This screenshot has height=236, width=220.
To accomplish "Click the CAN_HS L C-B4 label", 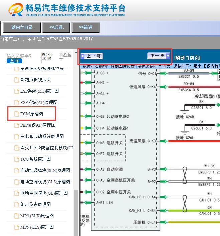I will coord(142,211).
